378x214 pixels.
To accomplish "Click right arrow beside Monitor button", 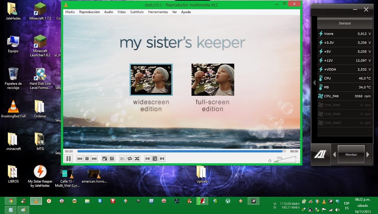I will (368, 154).
